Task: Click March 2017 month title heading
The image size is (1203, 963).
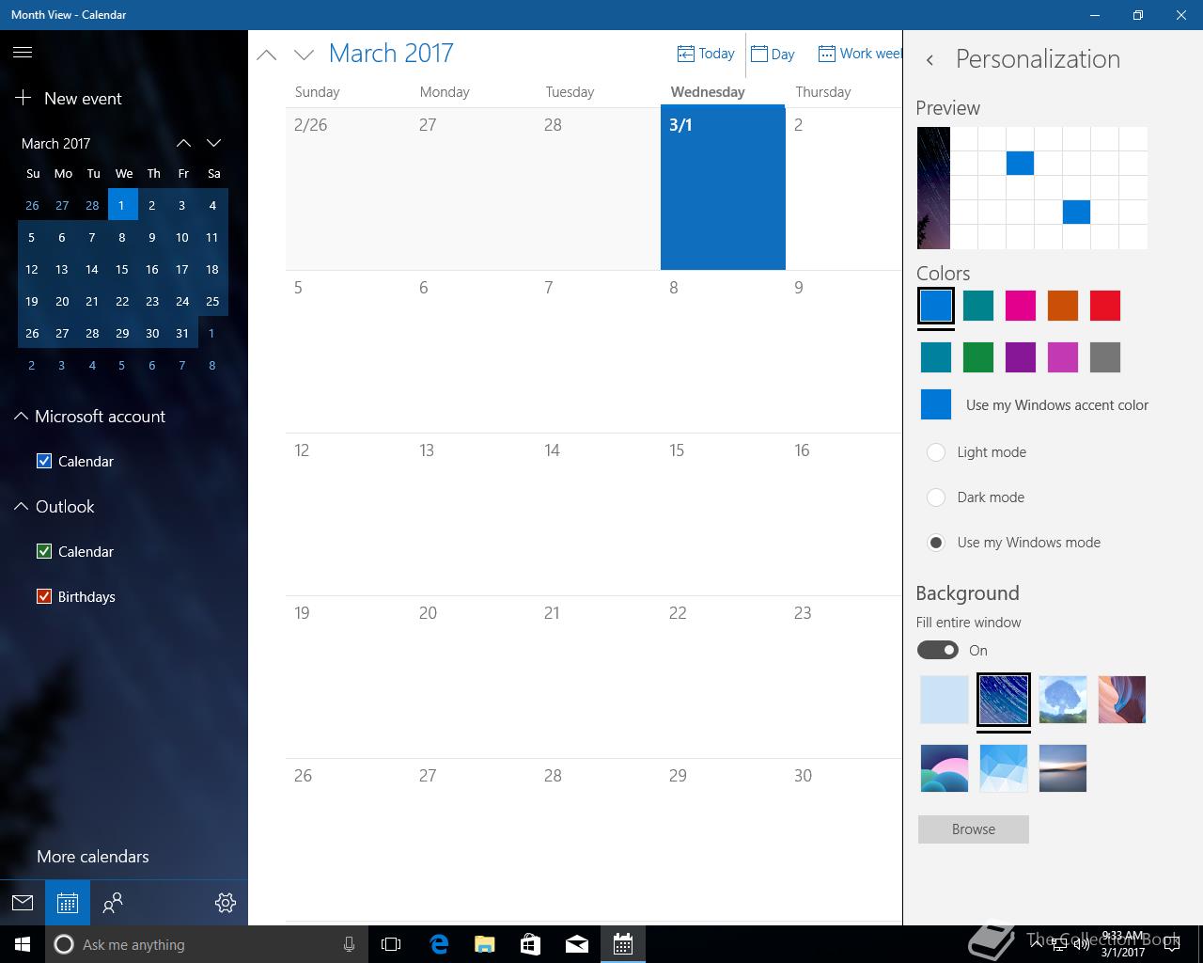Action: pos(391,54)
